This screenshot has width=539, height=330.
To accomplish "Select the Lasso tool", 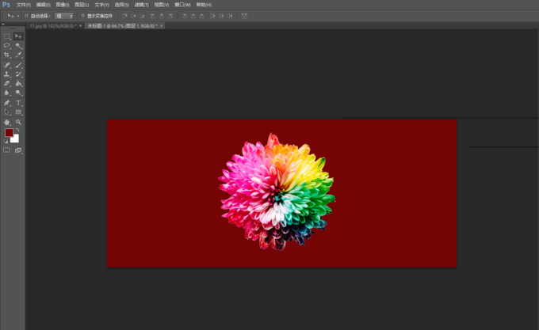I will (7, 46).
